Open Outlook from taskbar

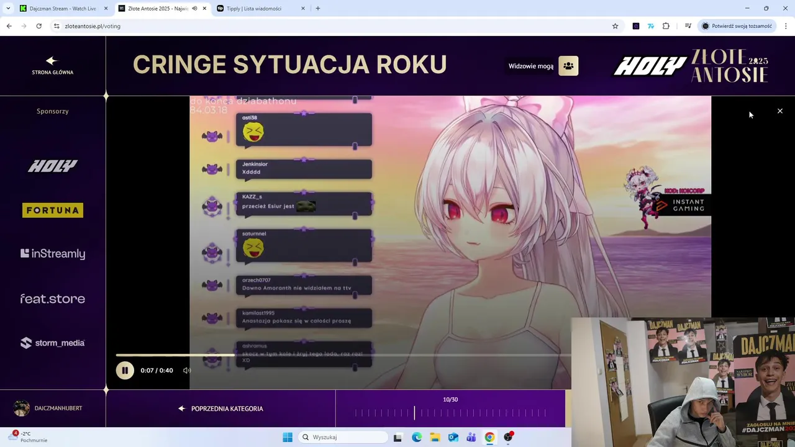453,437
